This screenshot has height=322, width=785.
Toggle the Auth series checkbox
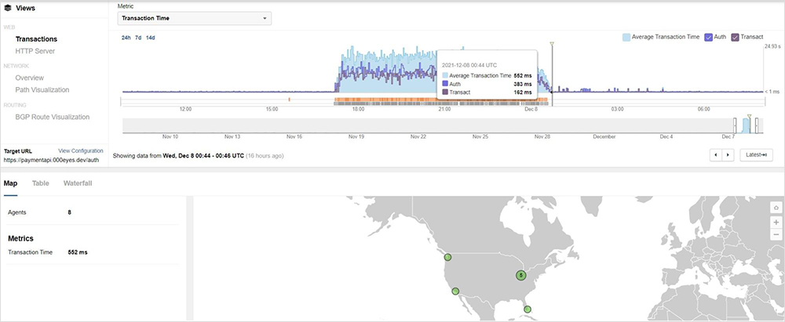[x=709, y=37]
